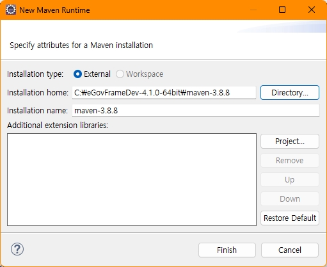327x267 pixels.
Task: Click the Remove button
Action: click(290, 161)
